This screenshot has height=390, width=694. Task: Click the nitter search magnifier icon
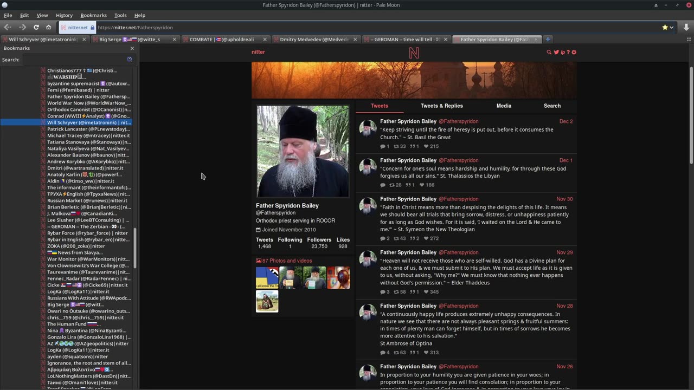coord(549,52)
